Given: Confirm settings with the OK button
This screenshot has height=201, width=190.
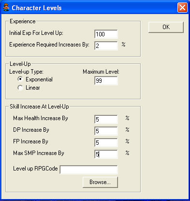Looking at the screenshot, I should pos(166,27).
